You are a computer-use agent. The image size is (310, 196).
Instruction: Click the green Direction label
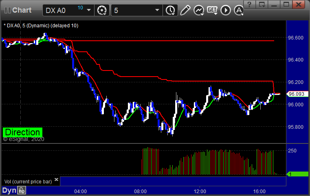coord(22,132)
